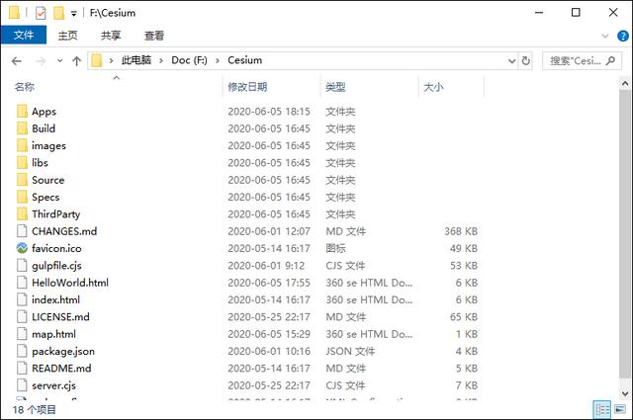Click the server.cjs file icon

[22, 385]
